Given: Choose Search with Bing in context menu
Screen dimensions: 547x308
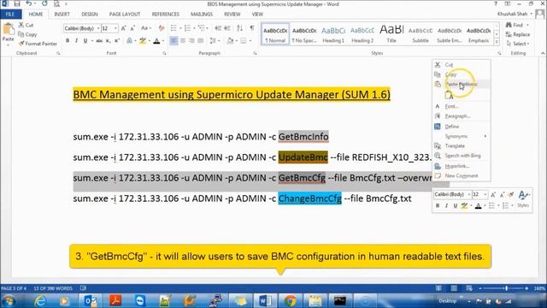Looking at the screenshot, I should [462, 156].
